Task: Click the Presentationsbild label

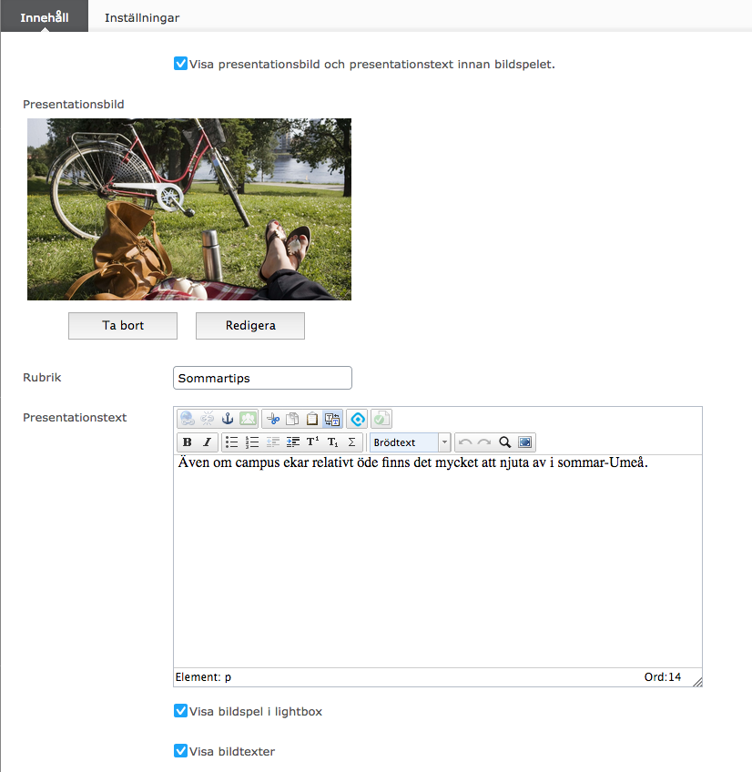Action: click(x=74, y=105)
